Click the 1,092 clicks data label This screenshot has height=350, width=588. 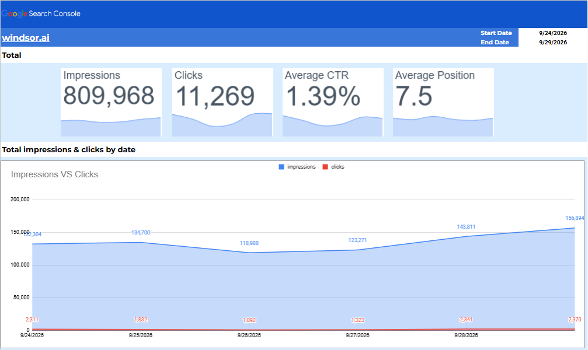[249, 320]
